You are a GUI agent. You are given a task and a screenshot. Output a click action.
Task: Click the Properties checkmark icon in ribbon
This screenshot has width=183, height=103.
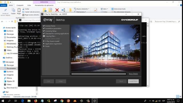click(96, 10)
